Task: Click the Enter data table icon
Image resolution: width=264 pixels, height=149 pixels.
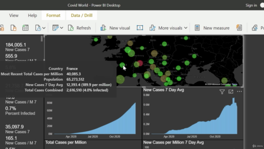Action: (x=25, y=28)
